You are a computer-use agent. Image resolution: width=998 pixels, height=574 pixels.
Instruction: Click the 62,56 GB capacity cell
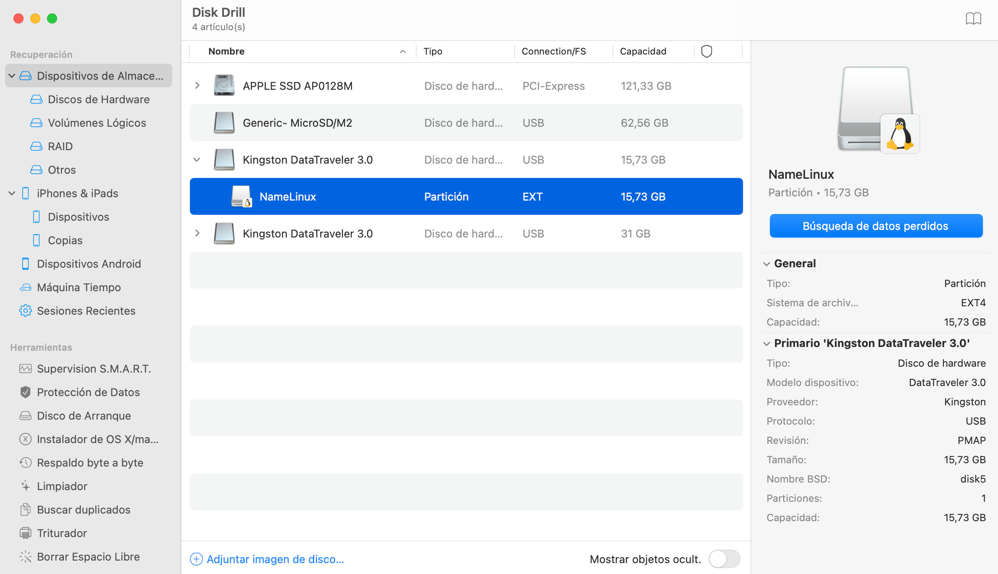645,123
